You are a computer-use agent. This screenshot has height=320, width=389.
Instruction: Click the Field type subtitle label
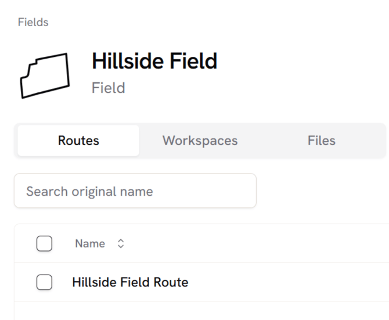coord(109,88)
